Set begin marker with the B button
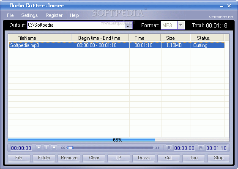Screen dimensions: 238x169 pos(169,148)
